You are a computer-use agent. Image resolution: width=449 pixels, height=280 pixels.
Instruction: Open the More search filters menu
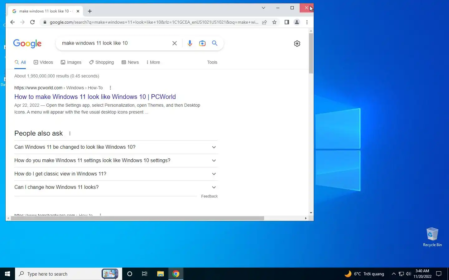(153, 63)
